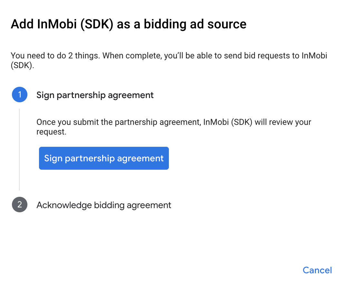Click the word 'Acknowledge' in step 2
The image size is (350, 291).
(64, 205)
